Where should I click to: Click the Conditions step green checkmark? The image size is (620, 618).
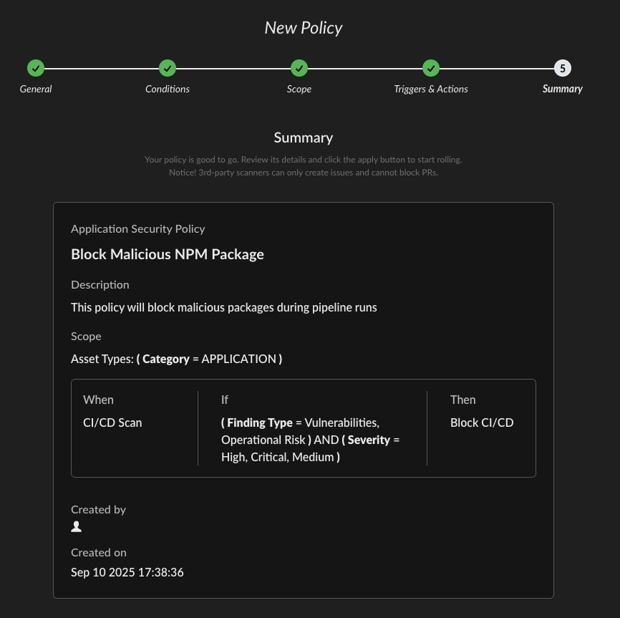pos(168,69)
